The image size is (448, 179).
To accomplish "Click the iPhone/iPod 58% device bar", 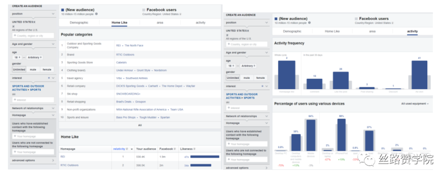I will pyautogui.click(x=341, y=135).
